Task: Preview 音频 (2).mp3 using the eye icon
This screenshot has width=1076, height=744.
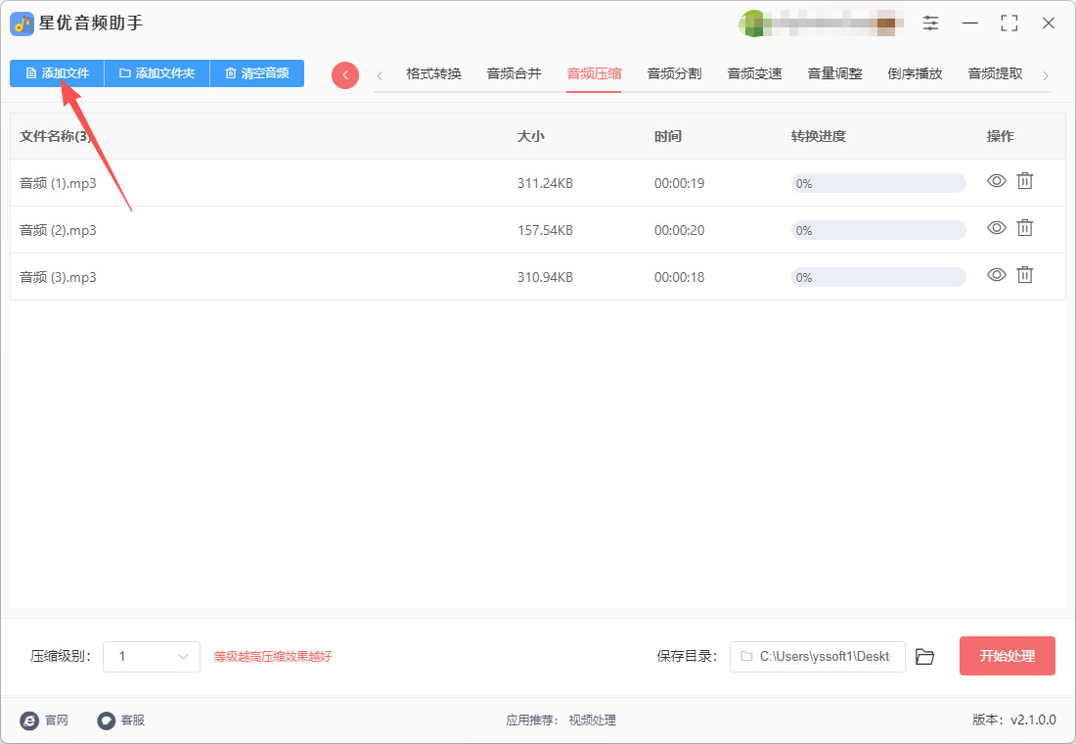Action: point(997,227)
